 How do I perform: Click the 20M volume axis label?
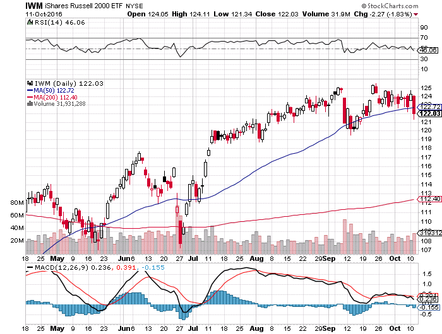[17, 241]
